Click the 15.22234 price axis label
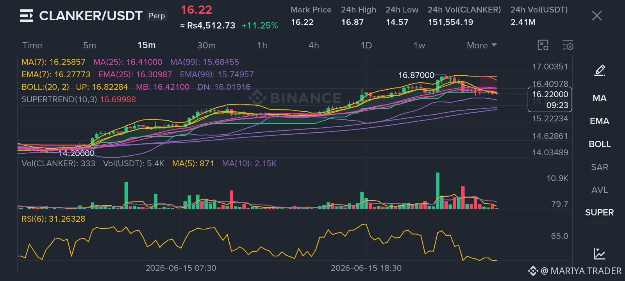This screenshot has height=281, width=625. coord(550,119)
